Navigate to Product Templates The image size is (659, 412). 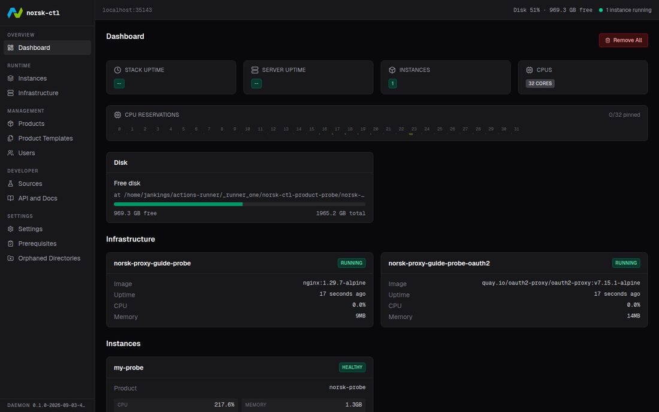(x=47, y=138)
